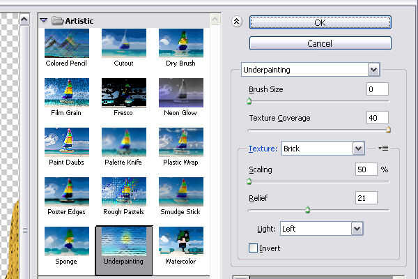Click the highlighted Underpainting filter thumbnail
Screen dimensions: 418x279
(x=124, y=241)
